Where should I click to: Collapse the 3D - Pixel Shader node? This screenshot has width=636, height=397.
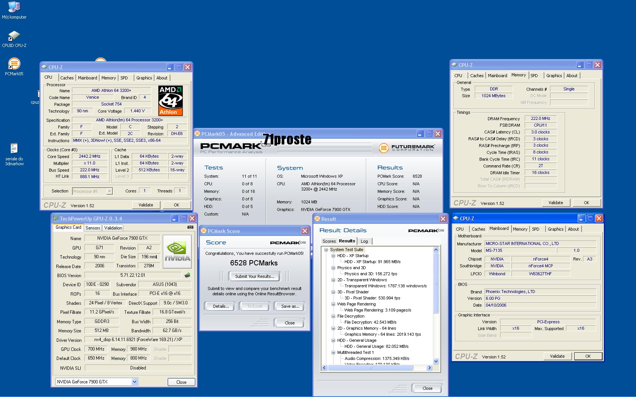tap(333, 292)
